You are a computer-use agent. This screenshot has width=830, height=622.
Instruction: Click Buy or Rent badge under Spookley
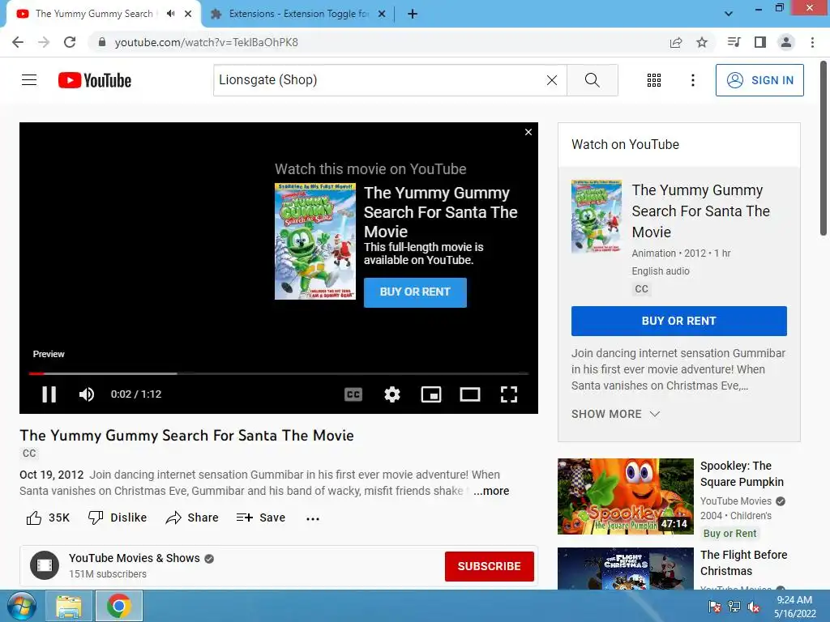tap(730, 533)
